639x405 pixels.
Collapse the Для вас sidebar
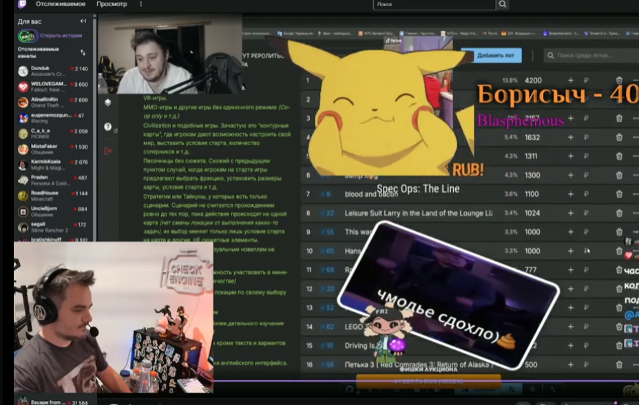[83, 21]
